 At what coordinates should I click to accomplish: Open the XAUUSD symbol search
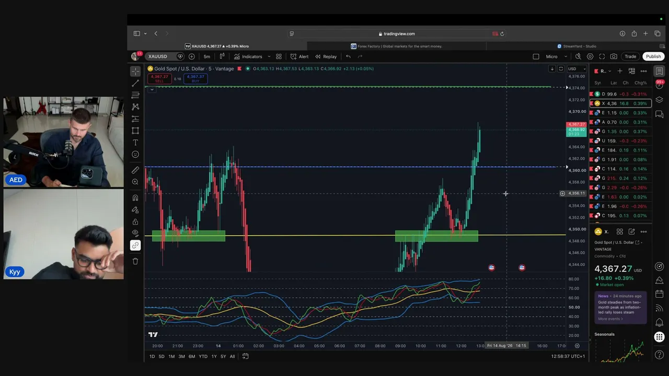click(x=157, y=56)
